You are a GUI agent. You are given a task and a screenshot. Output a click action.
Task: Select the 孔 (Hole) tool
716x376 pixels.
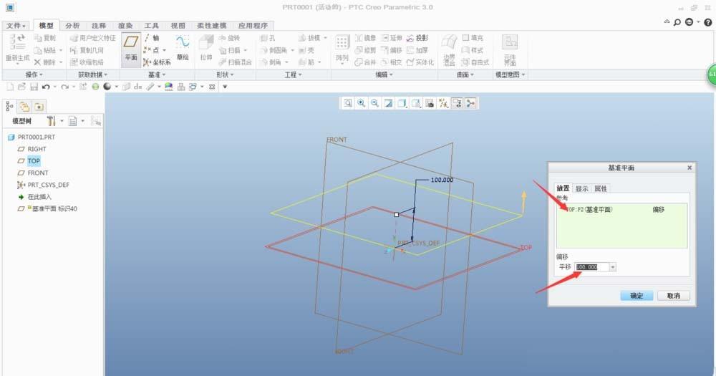(x=268, y=38)
